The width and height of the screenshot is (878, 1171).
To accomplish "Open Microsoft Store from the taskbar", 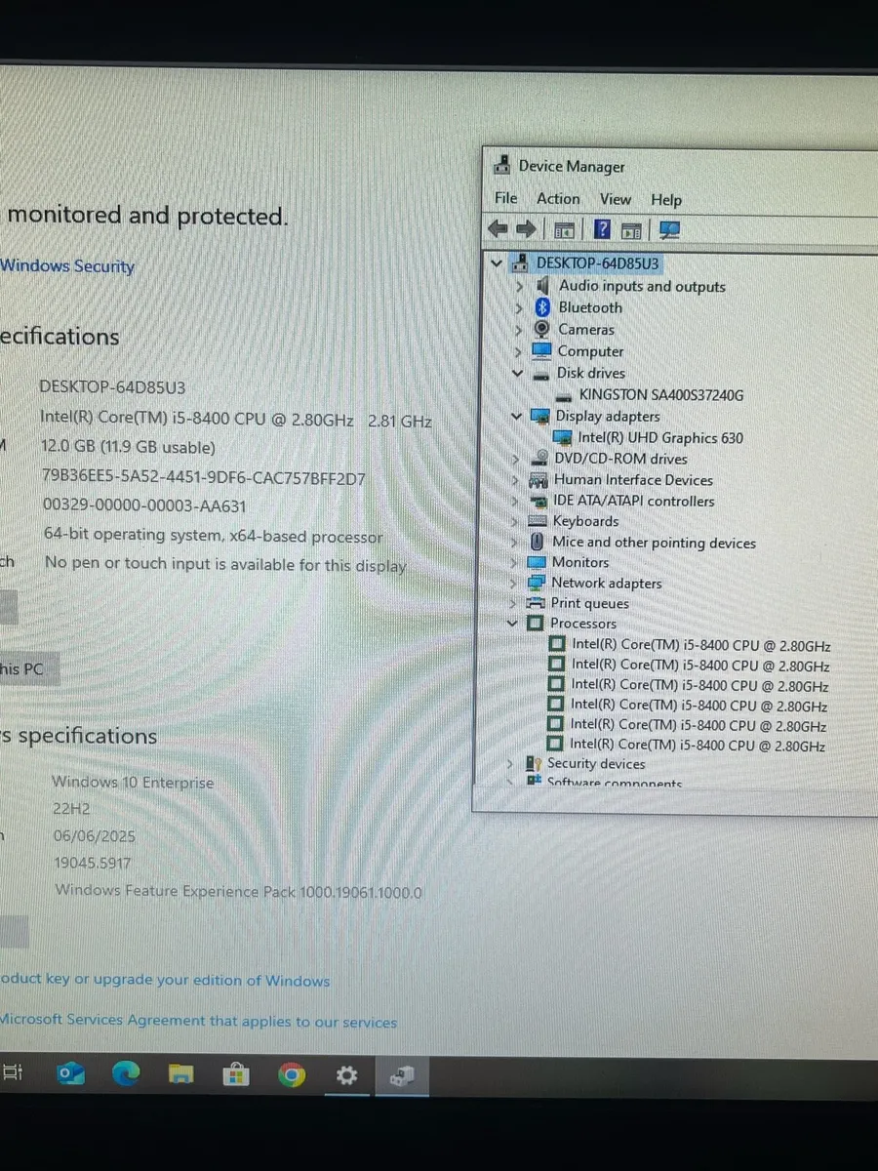I will (x=235, y=1075).
